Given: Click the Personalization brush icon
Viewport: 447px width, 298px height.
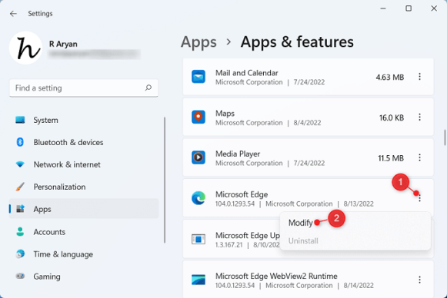Looking at the screenshot, I should coord(20,187).
